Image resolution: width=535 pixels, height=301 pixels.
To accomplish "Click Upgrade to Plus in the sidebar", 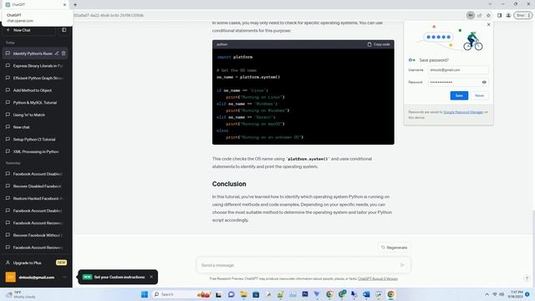I will coord(35,263).
